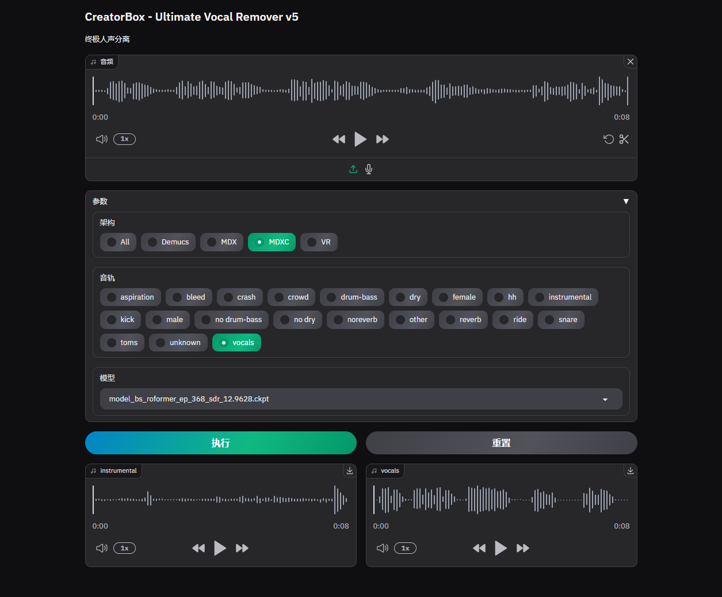Viewport: 722px width, 597px height.
Task: Fast-forward the main input audio
Action: tap(383, 139)
